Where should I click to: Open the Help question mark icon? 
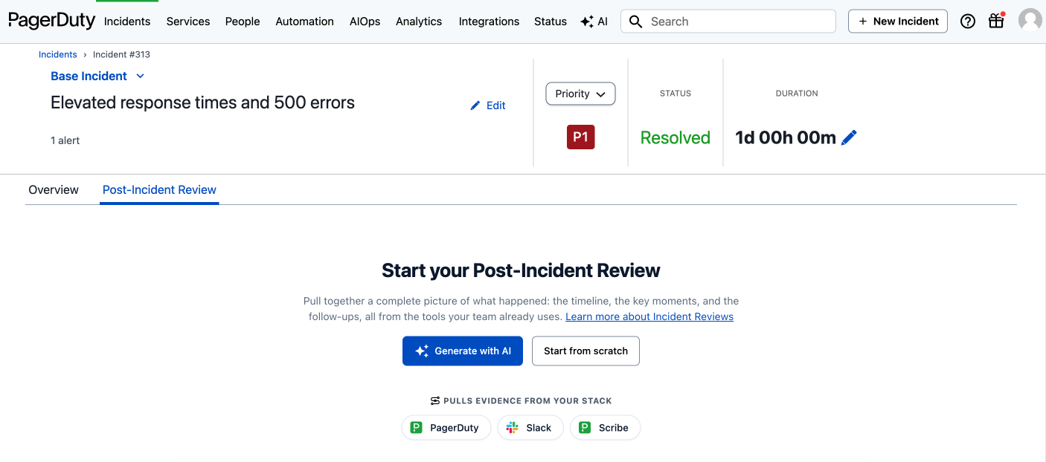tap(968, 22)
